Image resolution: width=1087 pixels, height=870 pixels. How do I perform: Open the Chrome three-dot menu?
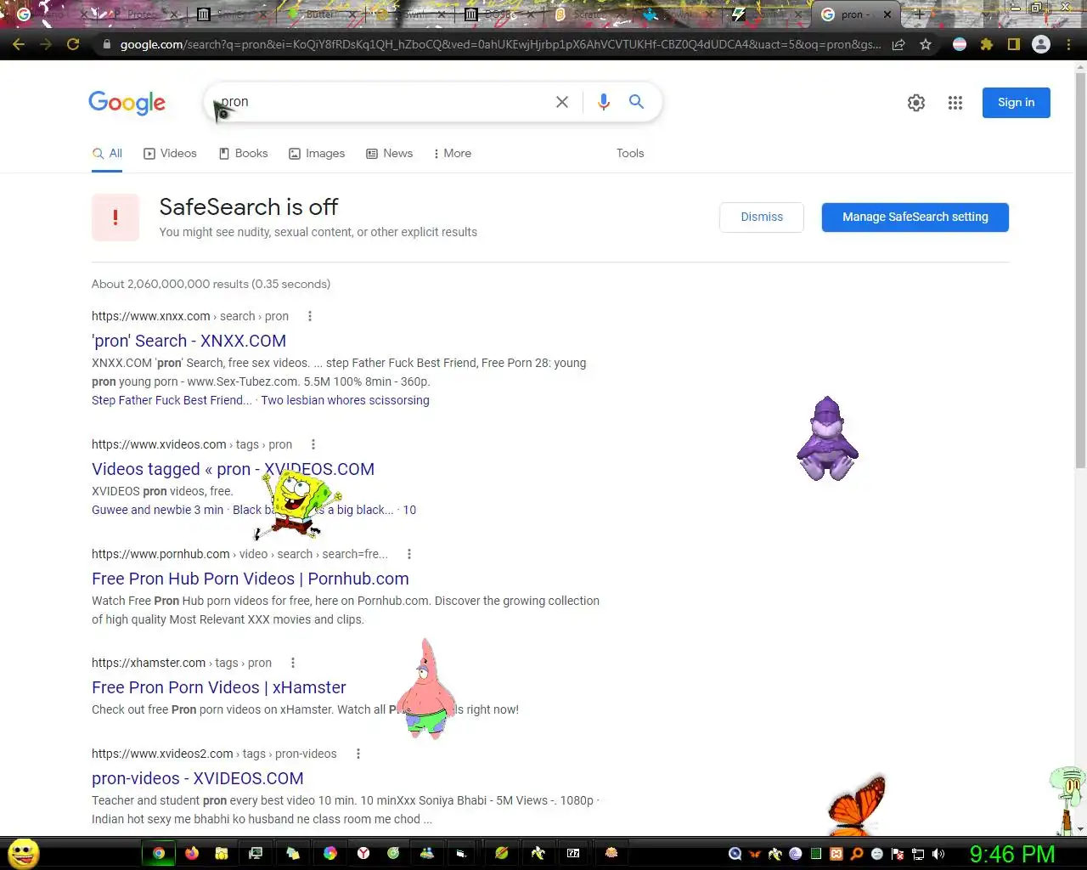(1069, 44)
